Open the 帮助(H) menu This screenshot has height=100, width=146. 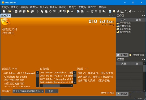(102, 7)
